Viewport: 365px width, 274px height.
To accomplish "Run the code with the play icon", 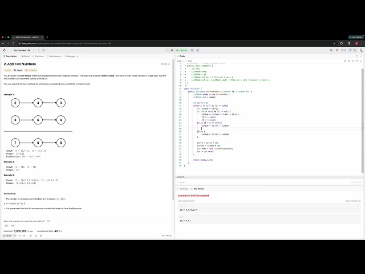I will click(x=172, y=50).
